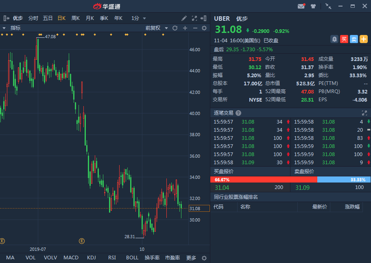Enable the BOLL indicator
Screen dimensions: 371x263
(132, 258)
